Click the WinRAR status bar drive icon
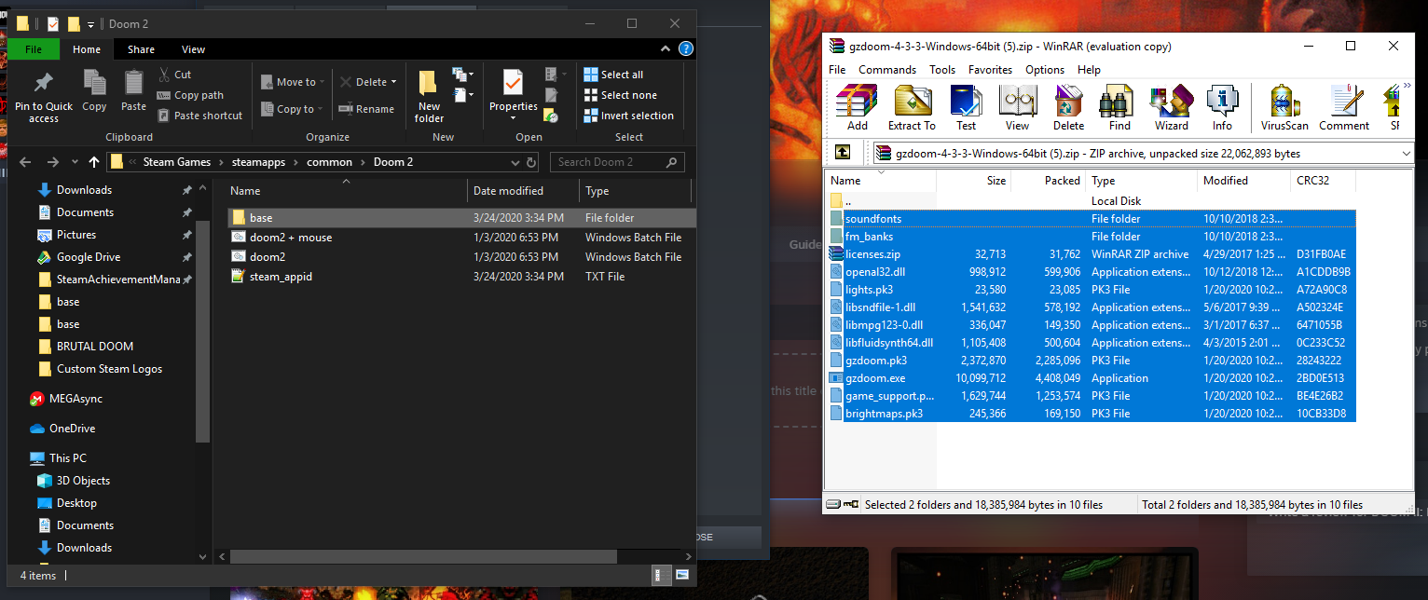Viewport: 1428px width, 600px height. 832,504
